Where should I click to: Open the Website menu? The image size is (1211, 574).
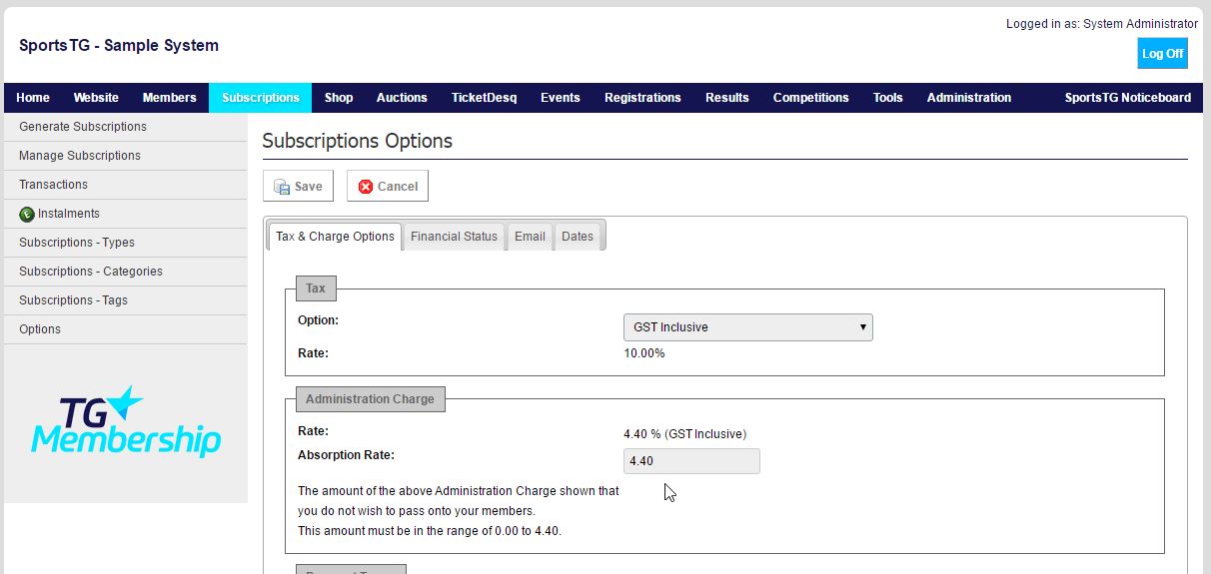(96, 98)
